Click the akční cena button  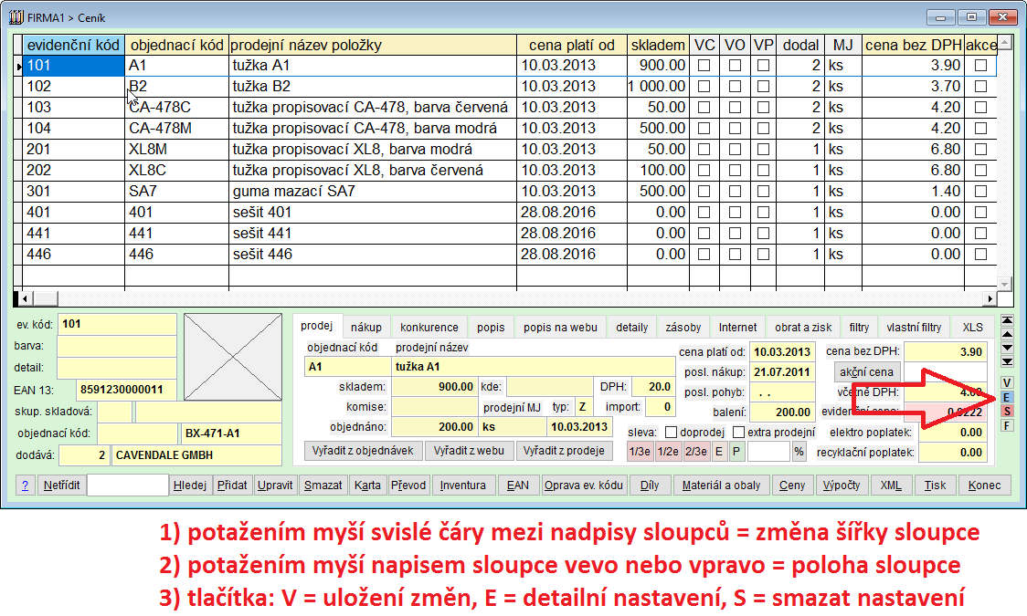(863, 372)
